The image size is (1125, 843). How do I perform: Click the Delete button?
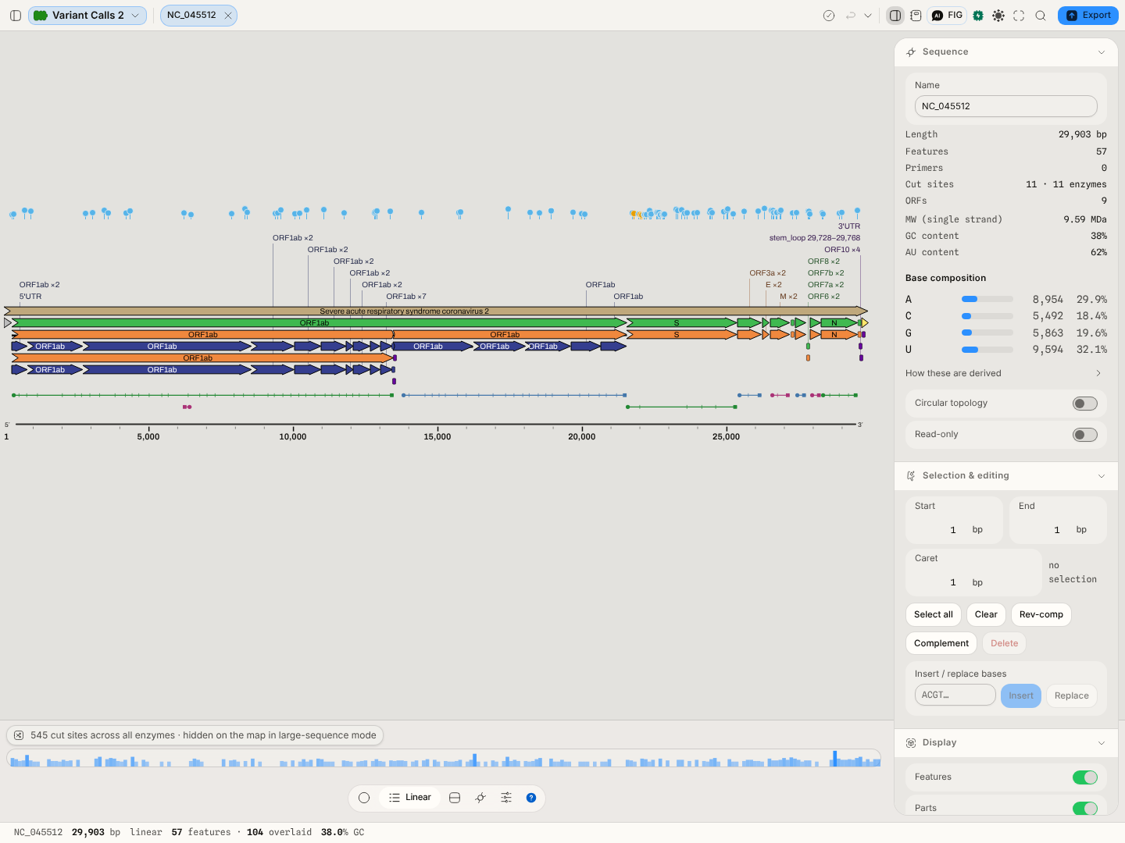coord(1005,644)
